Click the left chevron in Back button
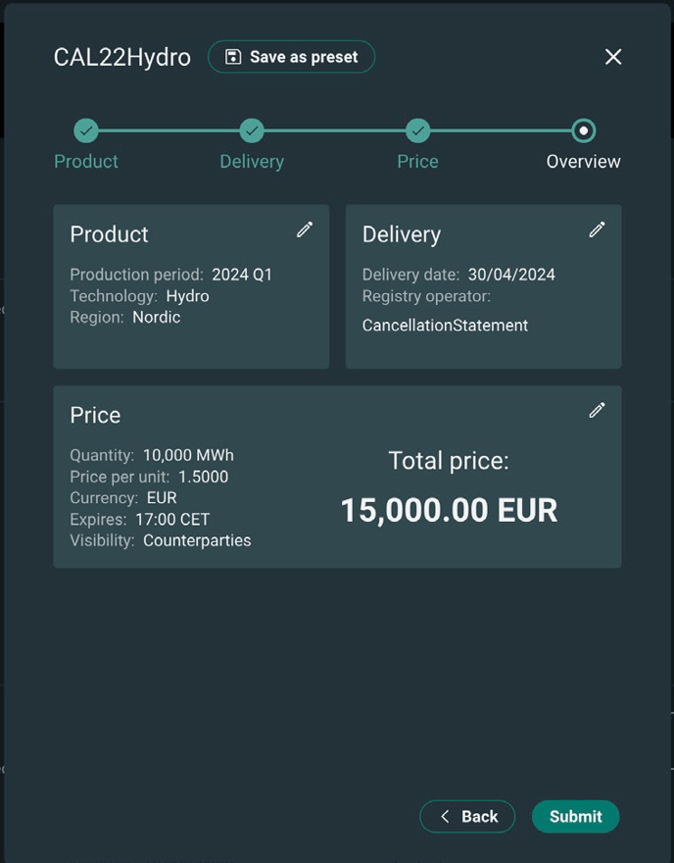 (x=445, y=816)
